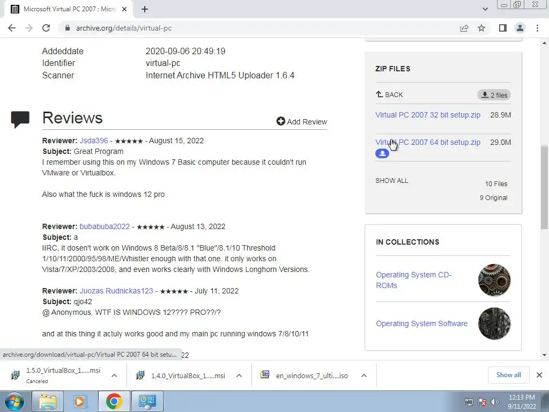Open the browser side panel icon
Viewport: 549px width, 412px height.
click(503, 28)
